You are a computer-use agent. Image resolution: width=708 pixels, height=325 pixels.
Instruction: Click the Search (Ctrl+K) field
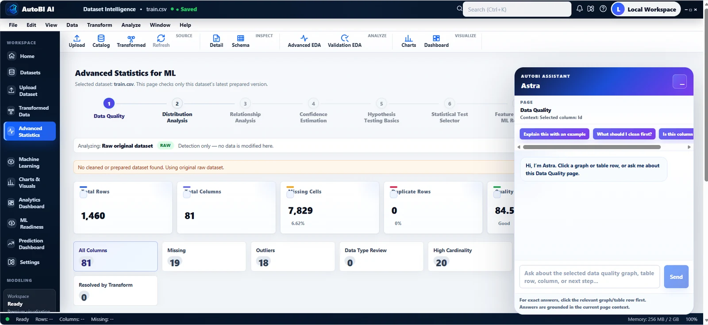point(517,9)
